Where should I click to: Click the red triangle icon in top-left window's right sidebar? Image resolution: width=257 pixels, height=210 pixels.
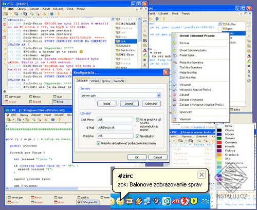pos(145,50)
